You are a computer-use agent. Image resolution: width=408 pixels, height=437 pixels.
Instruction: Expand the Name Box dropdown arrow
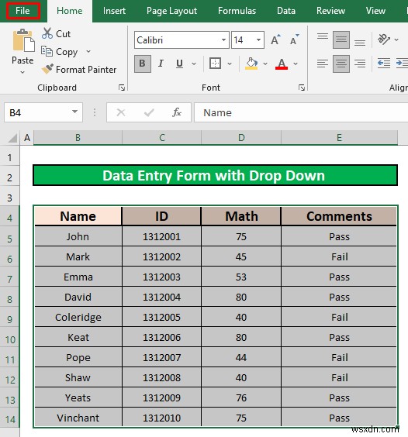74,112
